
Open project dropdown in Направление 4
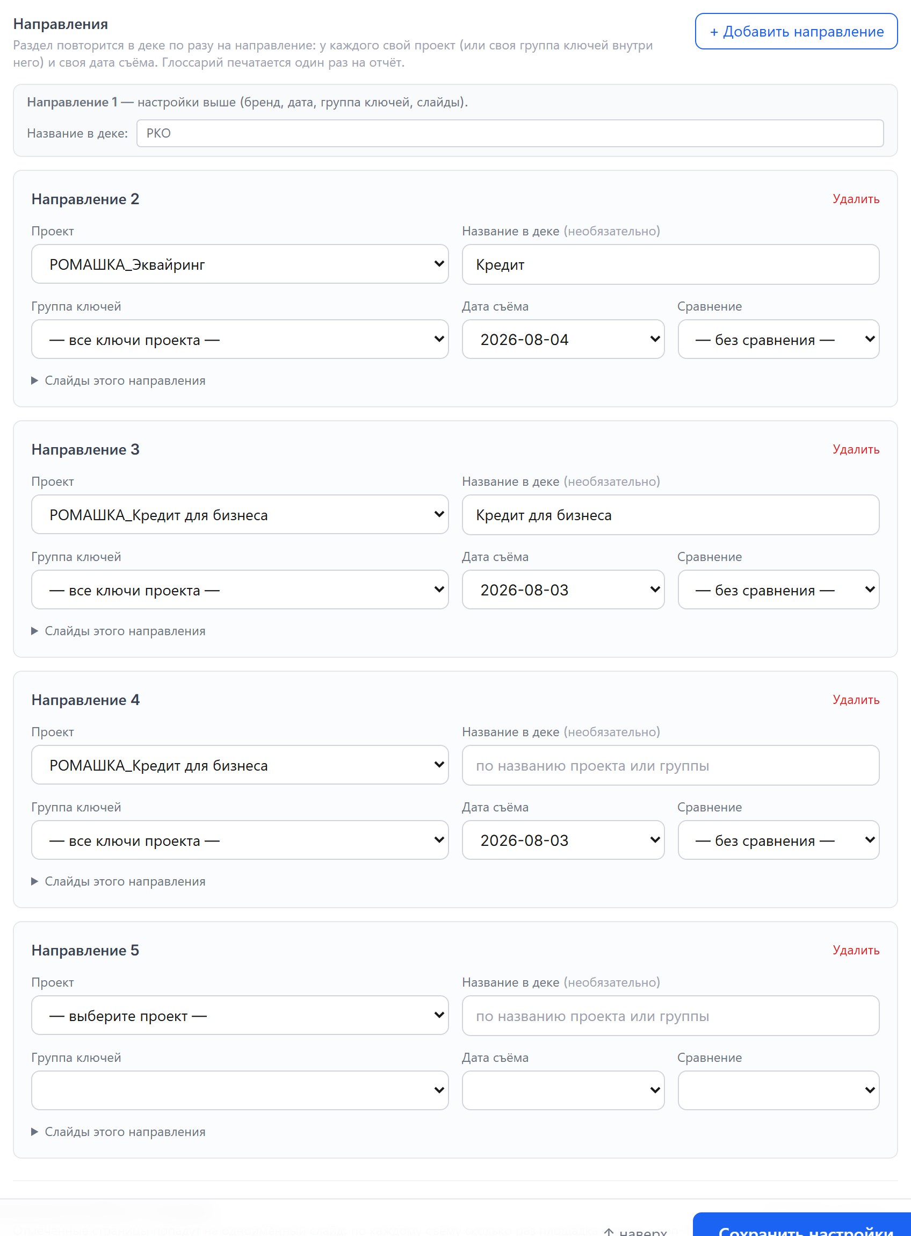click(240, 765)
